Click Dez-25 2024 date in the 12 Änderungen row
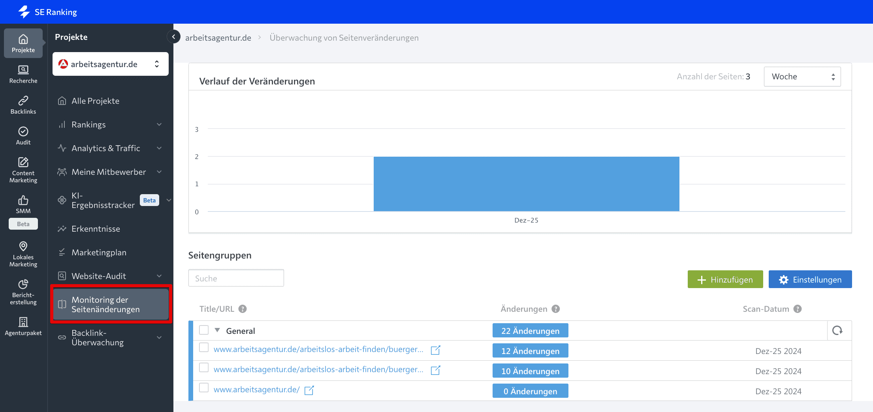This screenshot has height=412, width=873. pyautogui.click(x=778, y=351)
